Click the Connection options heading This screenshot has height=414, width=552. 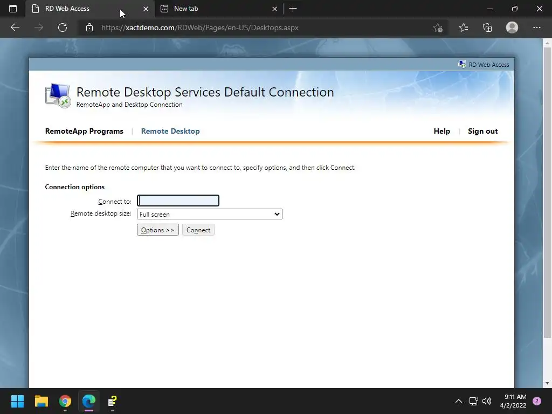tap(74, 187)
